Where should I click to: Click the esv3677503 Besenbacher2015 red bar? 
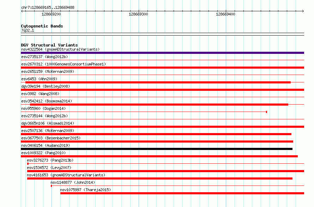click(157, 142)
